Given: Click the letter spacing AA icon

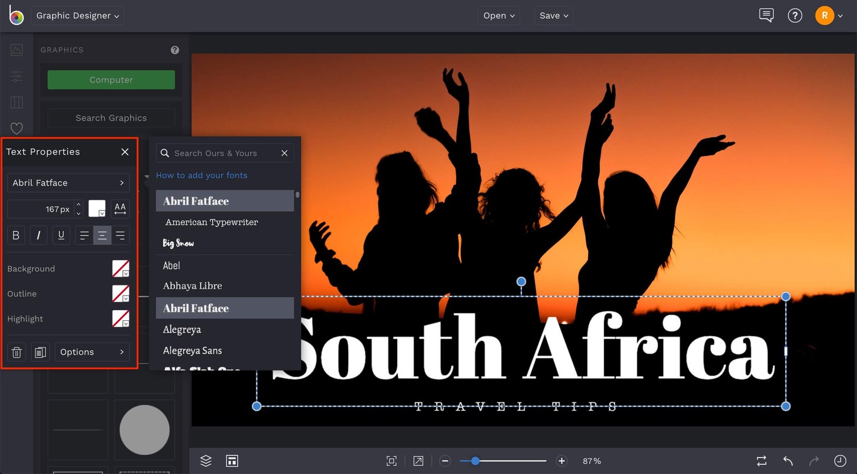Looking at the screenshot, I should (120, 209).
